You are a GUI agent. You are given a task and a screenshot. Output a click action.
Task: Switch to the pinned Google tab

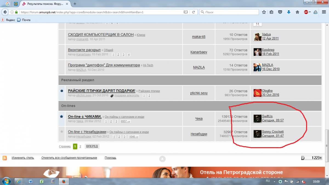point(7,4)
